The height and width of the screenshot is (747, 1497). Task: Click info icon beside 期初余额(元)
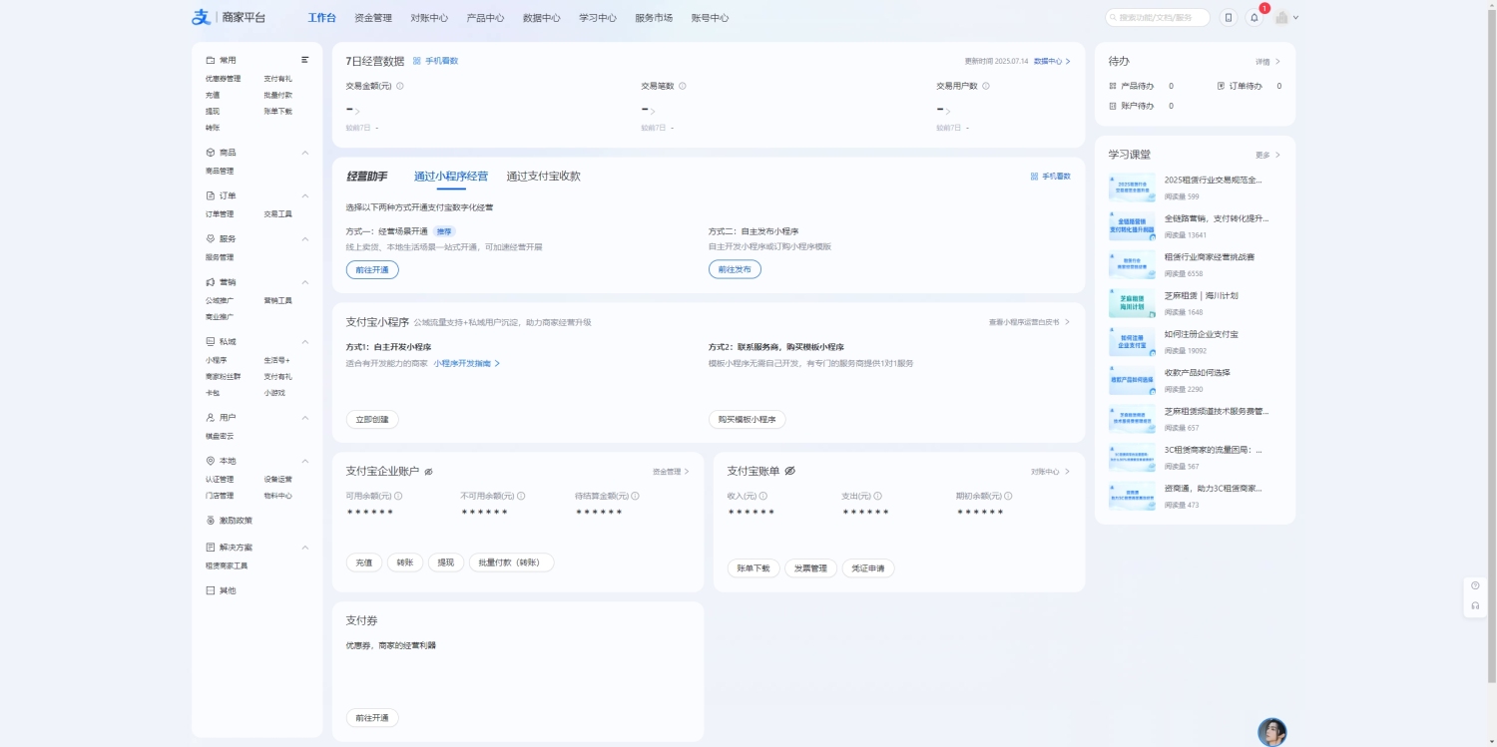1008,496
